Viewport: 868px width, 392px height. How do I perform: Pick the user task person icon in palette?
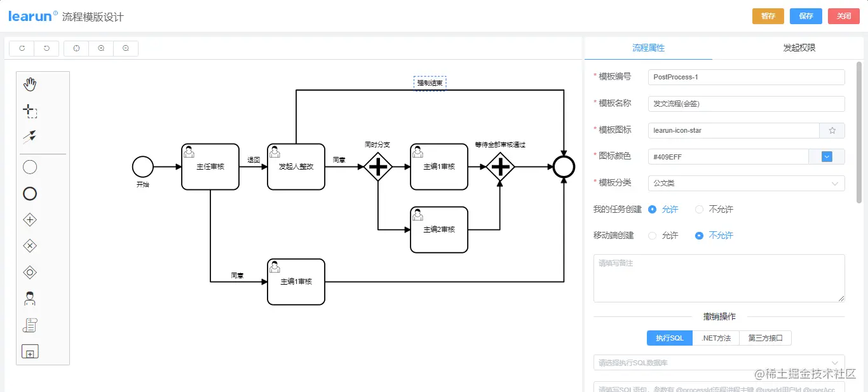click(x=30, y=299)
